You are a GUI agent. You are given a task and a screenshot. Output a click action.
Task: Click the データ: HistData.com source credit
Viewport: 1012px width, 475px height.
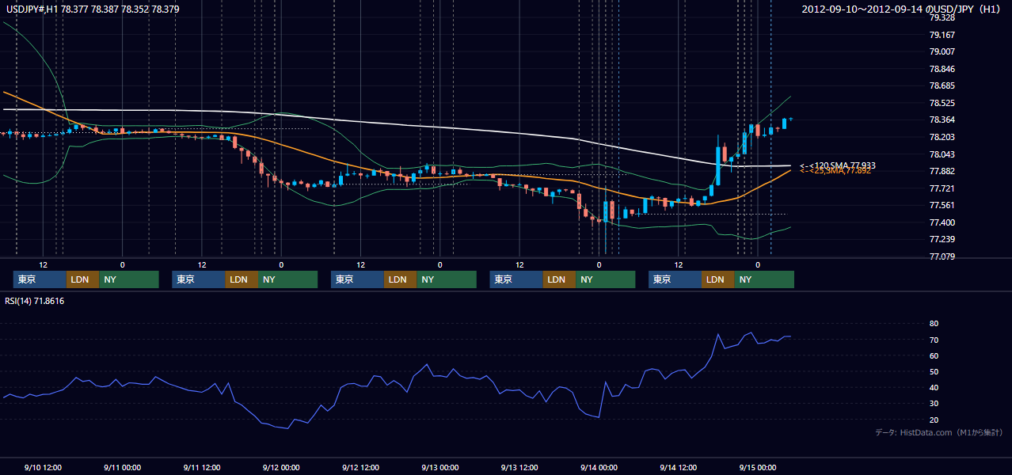938,433
